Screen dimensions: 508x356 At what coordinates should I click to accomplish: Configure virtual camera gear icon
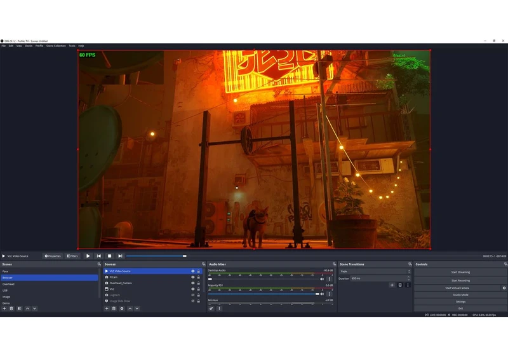pyautogui.click(x=504, y=288)
